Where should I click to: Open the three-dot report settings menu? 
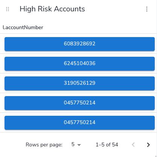coord(147,9)
